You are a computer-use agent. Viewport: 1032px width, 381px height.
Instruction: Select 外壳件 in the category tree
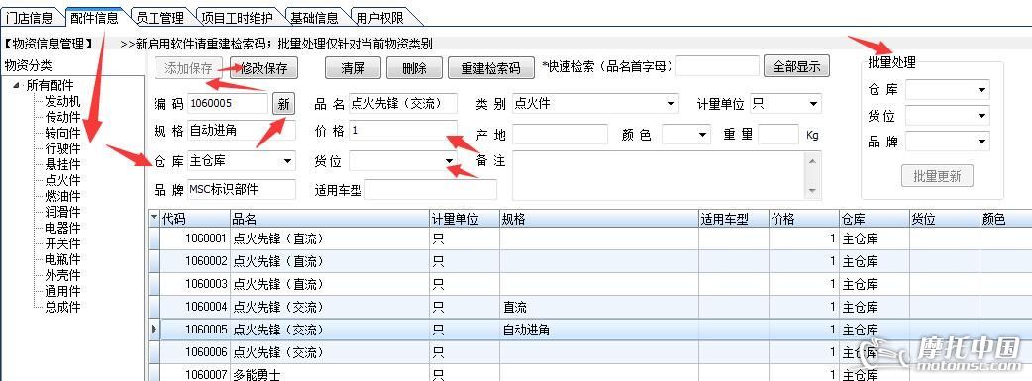62,275
